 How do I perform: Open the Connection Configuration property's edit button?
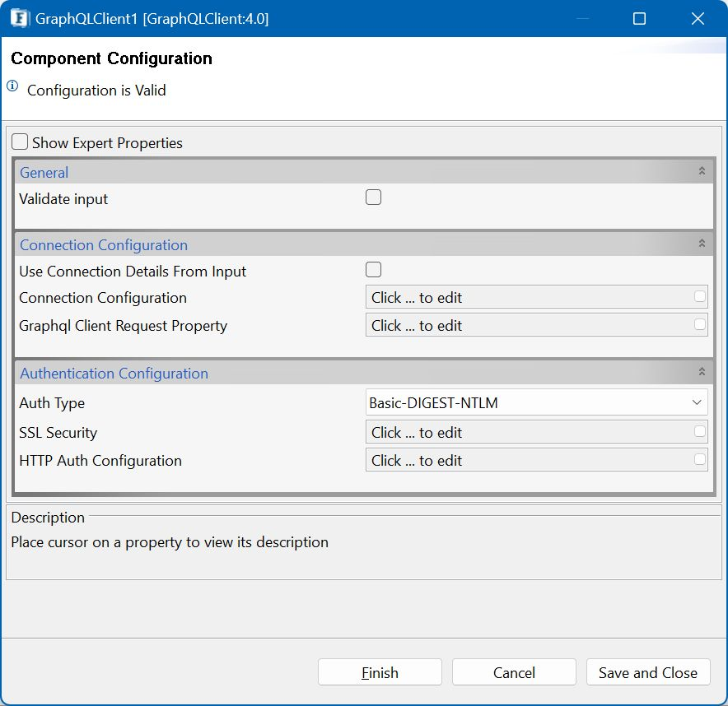(x=700, y=297)
